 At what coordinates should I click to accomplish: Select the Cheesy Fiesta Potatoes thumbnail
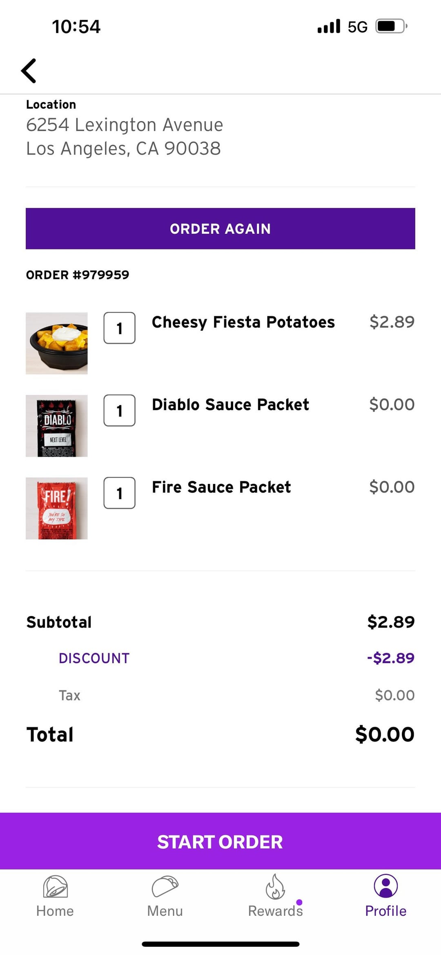(57, 343)
